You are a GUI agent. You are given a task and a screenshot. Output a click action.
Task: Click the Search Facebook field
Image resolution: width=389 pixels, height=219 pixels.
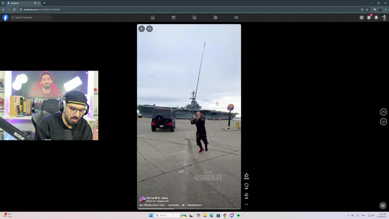(31, 17)
